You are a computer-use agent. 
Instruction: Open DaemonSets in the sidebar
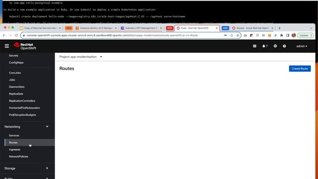pos(16,87)
